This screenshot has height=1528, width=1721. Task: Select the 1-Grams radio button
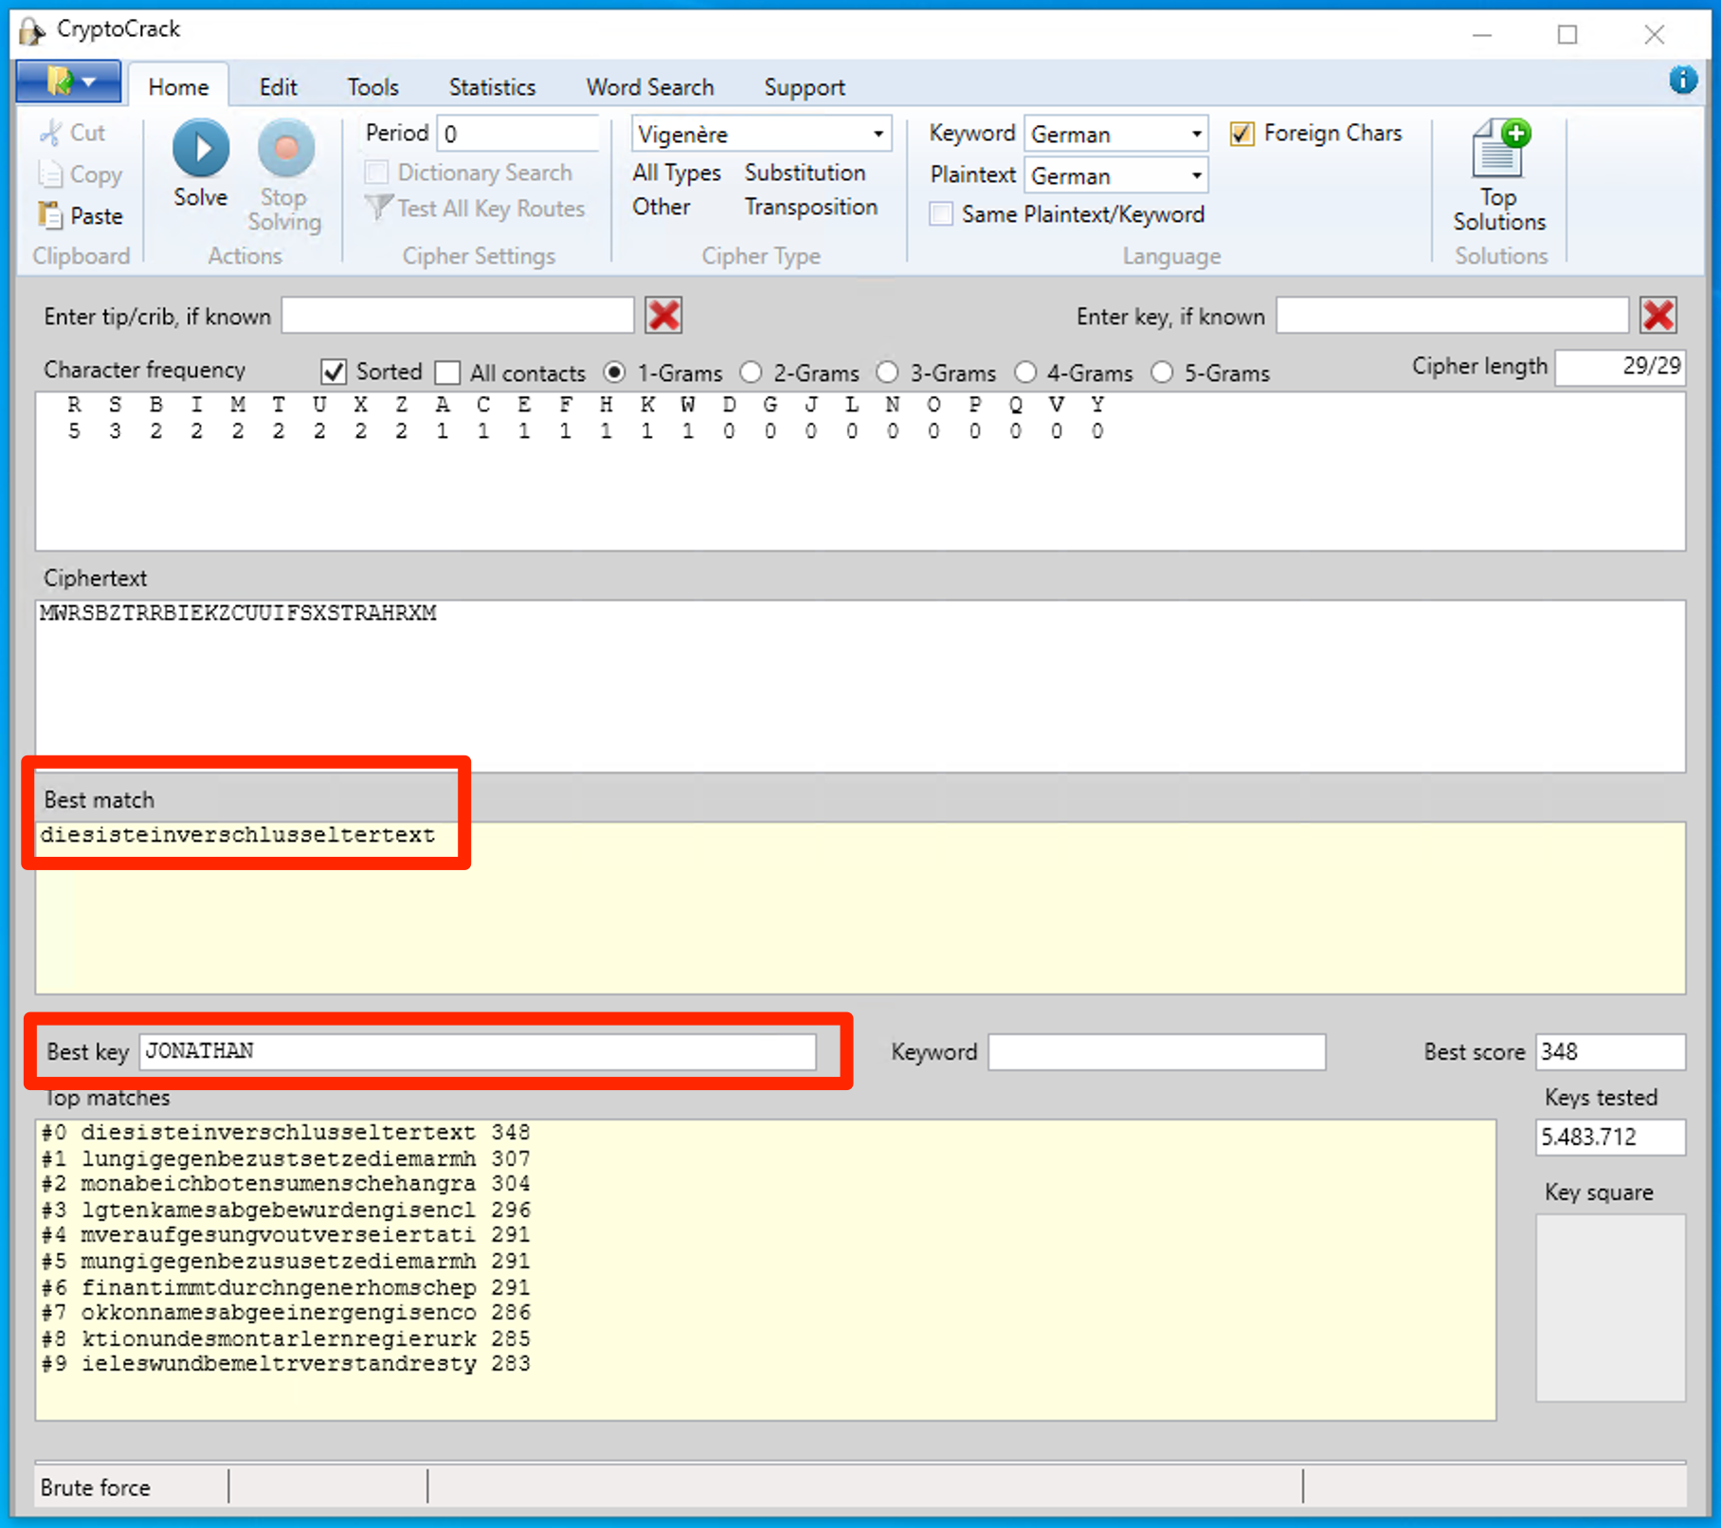(614, 373)
